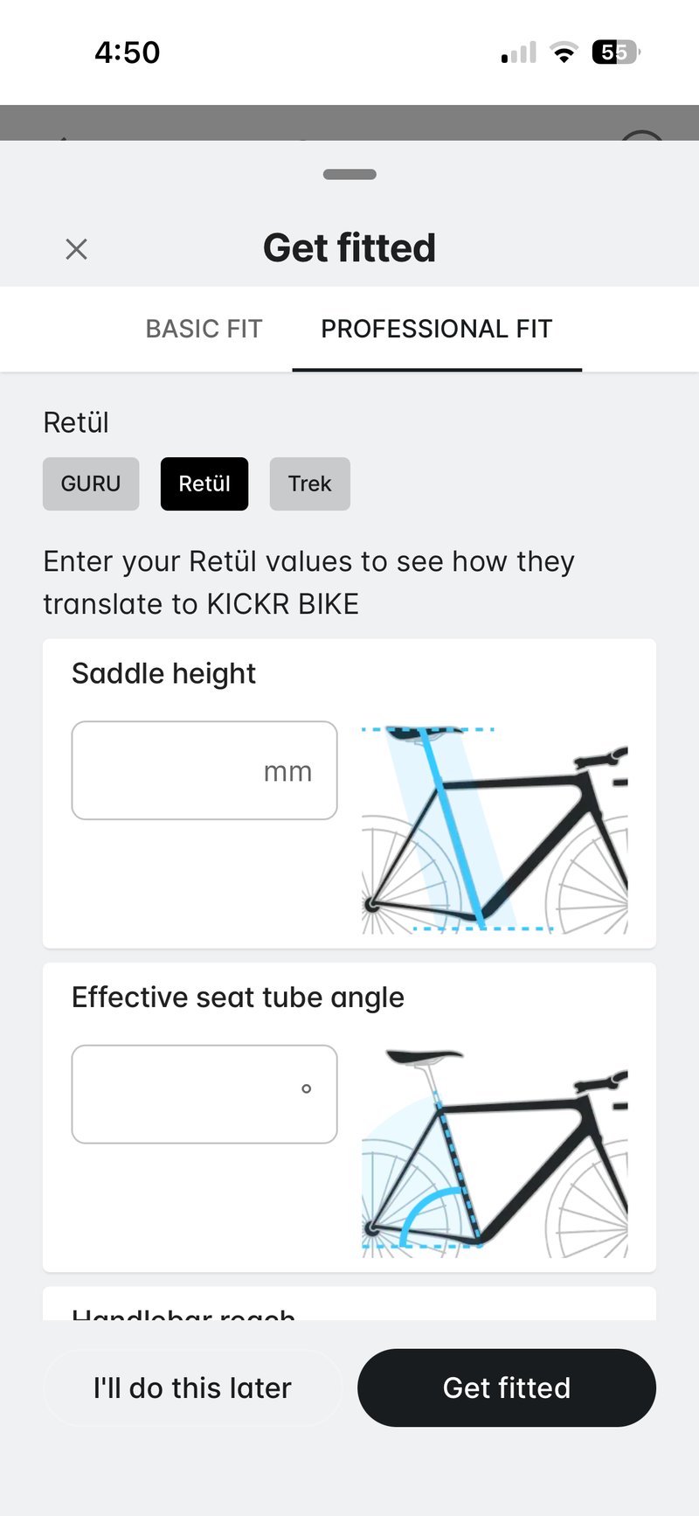This screenshot has width=699, height=1516.
Task: Close the Get fitted sheet with X
Action: (x=77, y=249)
